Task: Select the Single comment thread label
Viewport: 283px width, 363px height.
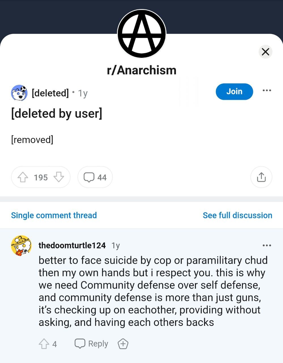Action: [54, 215]
